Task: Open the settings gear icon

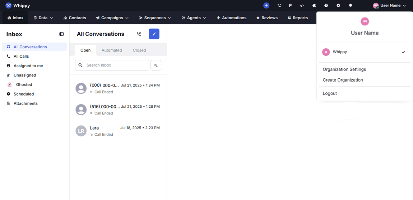Action: (x=338, y=5)
